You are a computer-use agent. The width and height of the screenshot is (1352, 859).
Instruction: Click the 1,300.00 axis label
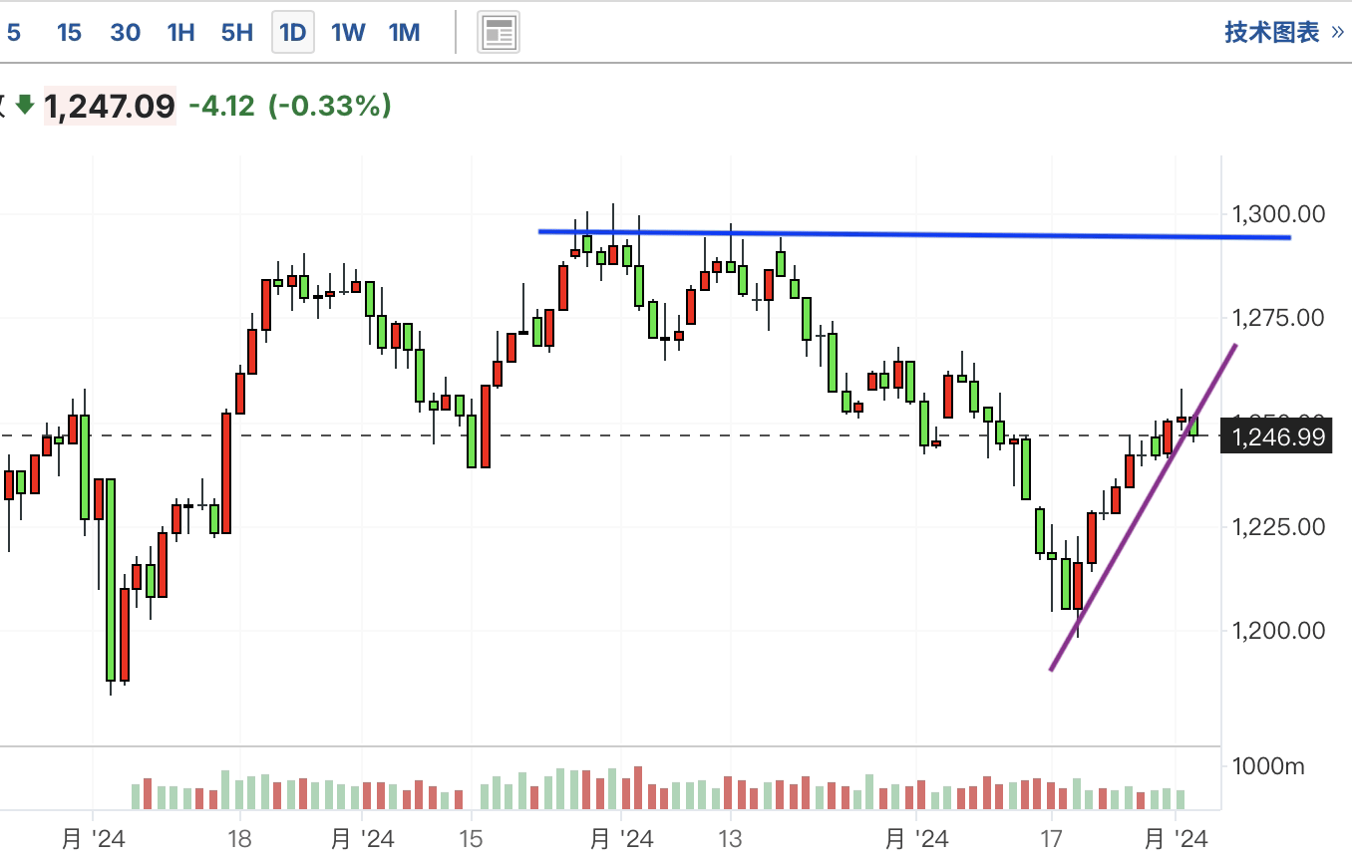tap(1278, 214)
